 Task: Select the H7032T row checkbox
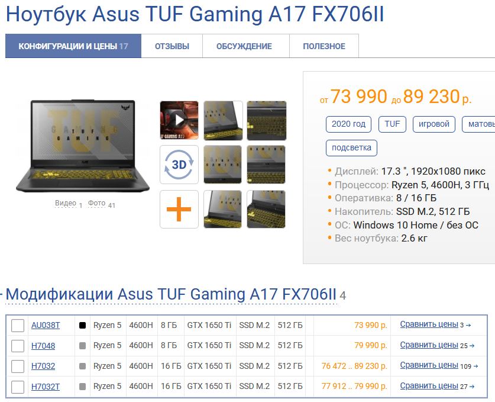tap(18, 387)
